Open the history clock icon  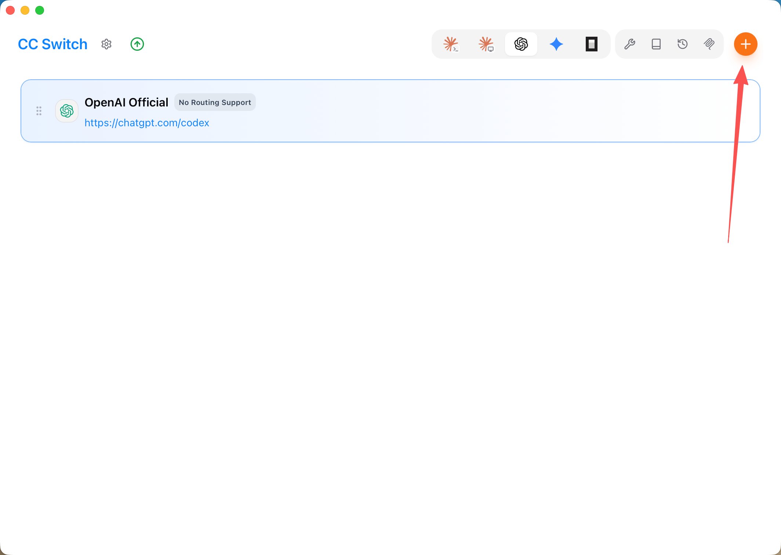coord(683,44)
